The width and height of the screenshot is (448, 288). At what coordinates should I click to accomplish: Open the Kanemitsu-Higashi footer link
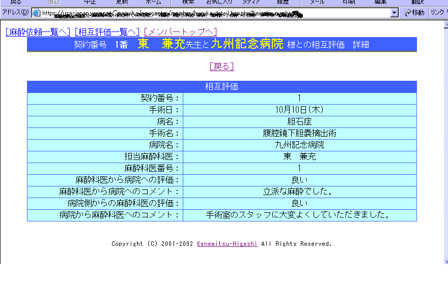click(227, 244)
